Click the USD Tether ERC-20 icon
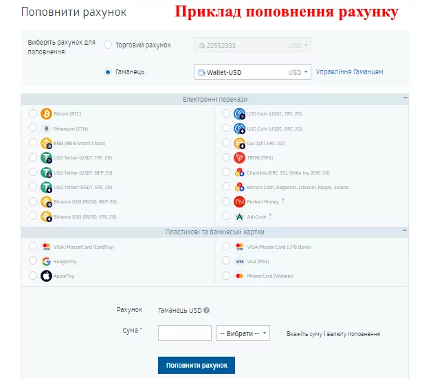The width and height of the screenshot is (422, 378). (46, 187)
